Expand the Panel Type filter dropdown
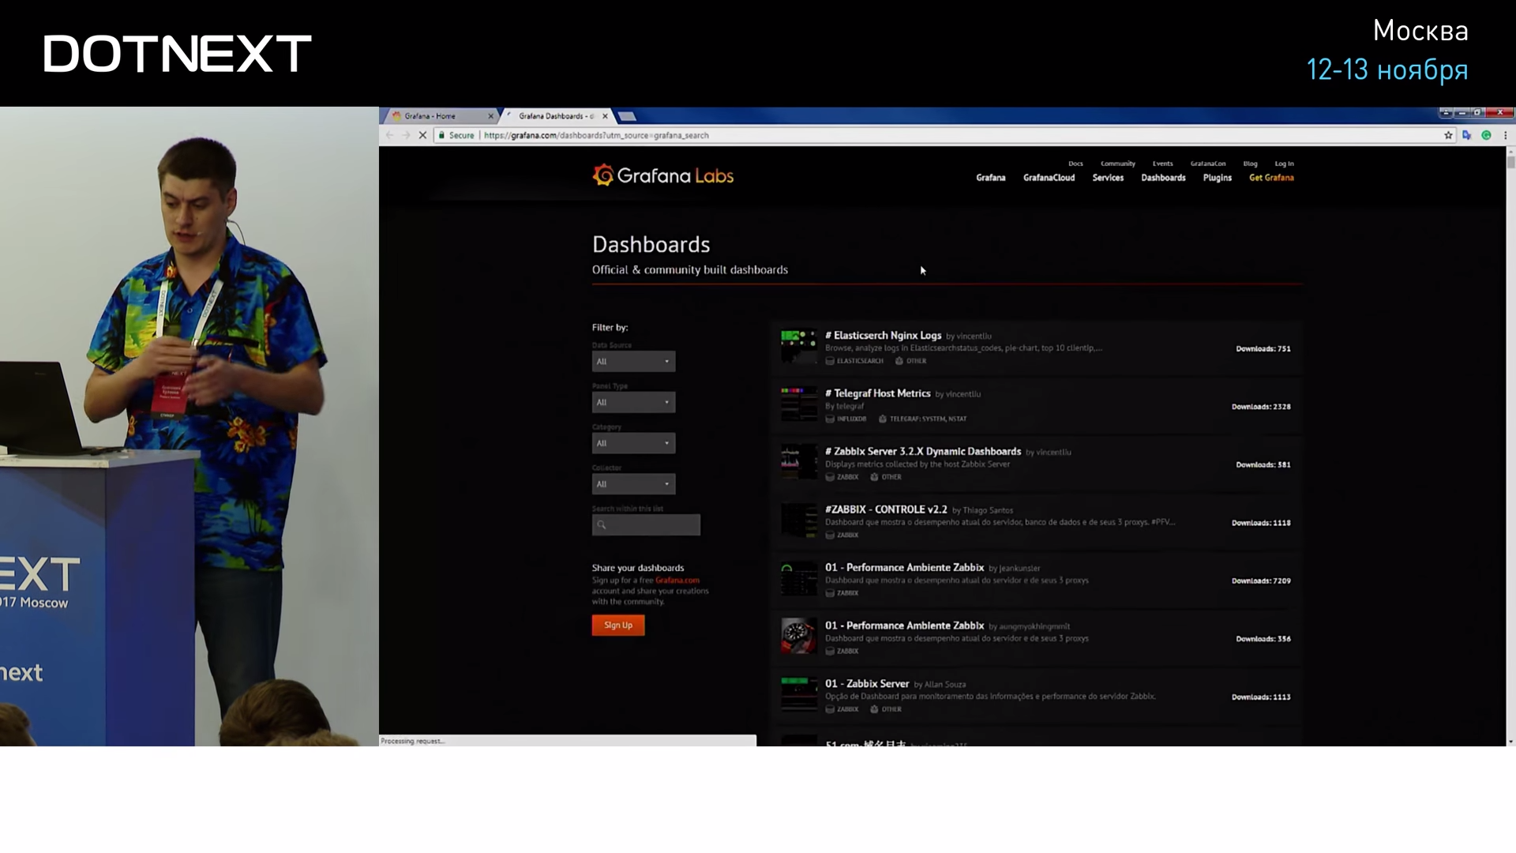Screen dimensions: 1516x853 (x=633, y=403)
